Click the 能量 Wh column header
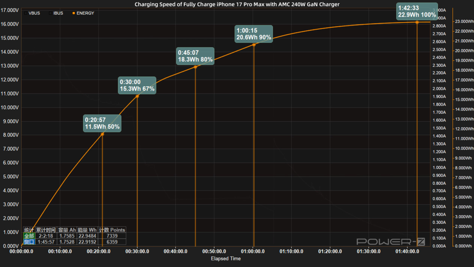474x267 pixels. pyautogui.click(x=87, y=230)
